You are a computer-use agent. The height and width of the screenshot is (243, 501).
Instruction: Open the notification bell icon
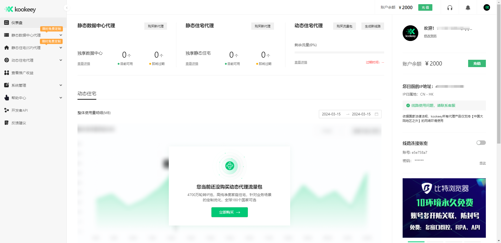468,8
